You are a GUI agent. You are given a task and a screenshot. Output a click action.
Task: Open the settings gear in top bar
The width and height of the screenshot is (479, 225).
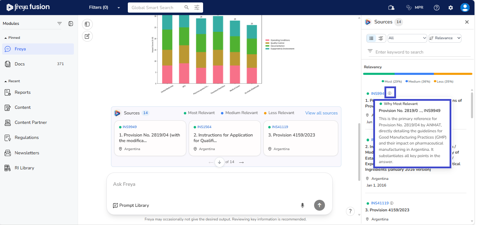click(x=451, y=8)
